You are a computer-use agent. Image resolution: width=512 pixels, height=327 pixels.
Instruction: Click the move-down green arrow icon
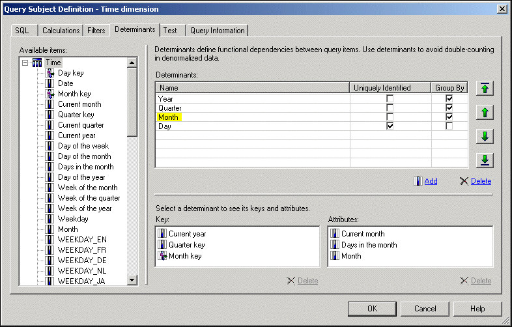coord(485,136)
